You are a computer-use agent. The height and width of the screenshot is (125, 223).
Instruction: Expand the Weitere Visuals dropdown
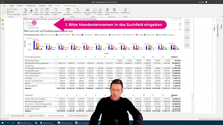[100, 12]
